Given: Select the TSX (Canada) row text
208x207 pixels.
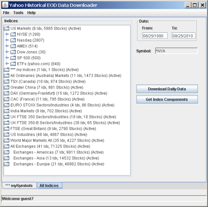Looking at the screenshot, I should coord(48,82).
